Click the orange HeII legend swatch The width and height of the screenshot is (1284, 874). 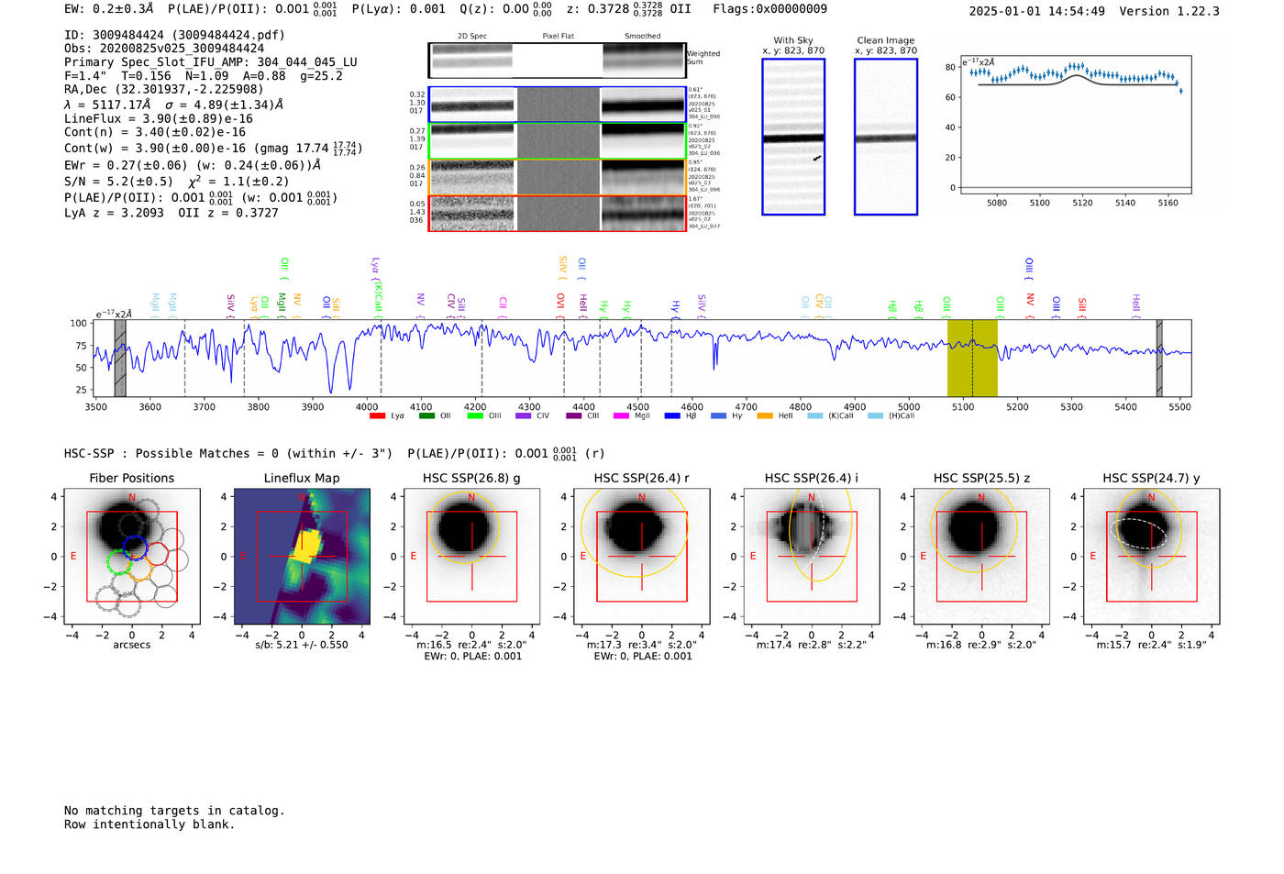click(x=765, y=416)
